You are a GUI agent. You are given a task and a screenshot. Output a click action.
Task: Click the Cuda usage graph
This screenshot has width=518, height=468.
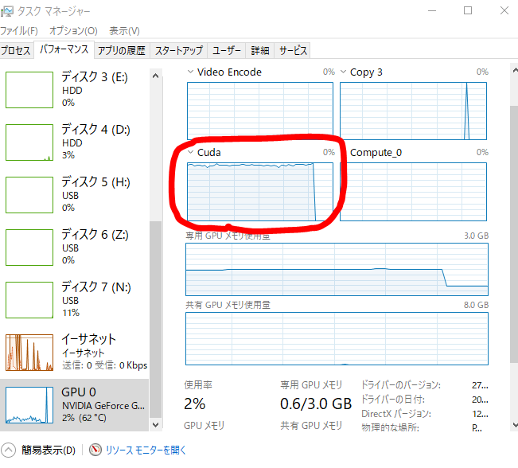(260, 192)
